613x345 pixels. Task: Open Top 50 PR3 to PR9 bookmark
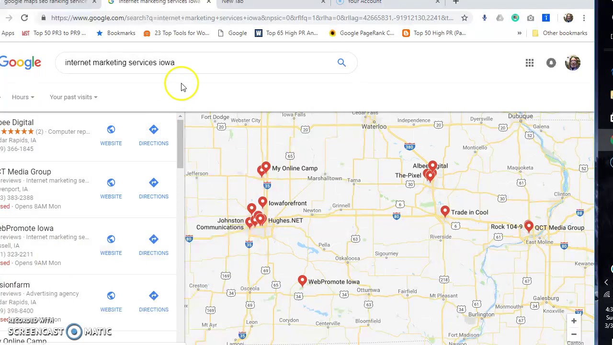54,33
